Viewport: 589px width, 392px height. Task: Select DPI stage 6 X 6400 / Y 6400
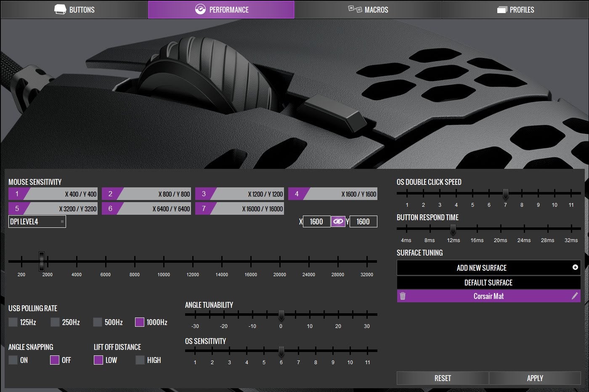pos(146,208)
